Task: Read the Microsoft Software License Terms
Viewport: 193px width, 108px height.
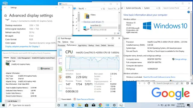Action: pos(159,77)
